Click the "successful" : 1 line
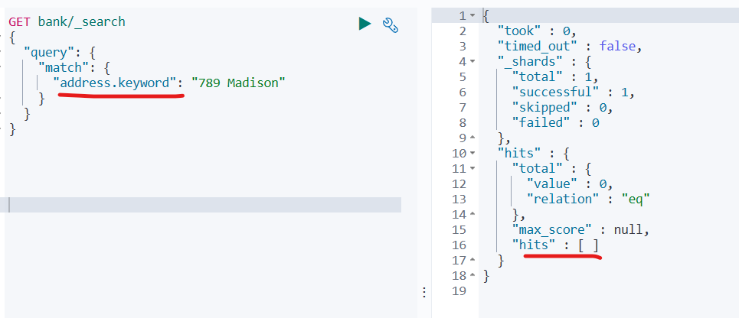The image size is (739, 318). point(574,92)
